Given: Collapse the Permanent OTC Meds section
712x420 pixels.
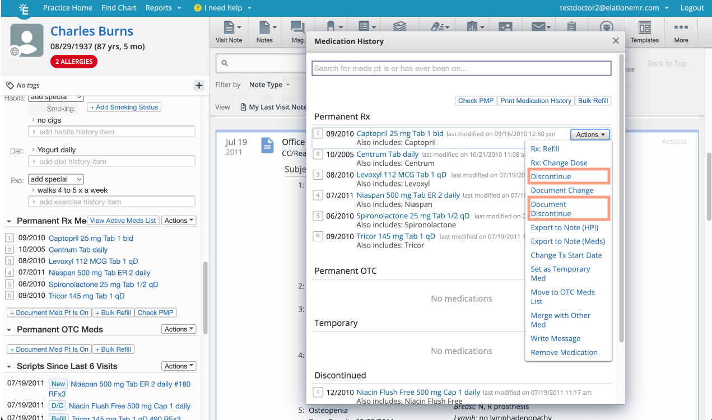Looking at the screenshot, I should [9, 330].
